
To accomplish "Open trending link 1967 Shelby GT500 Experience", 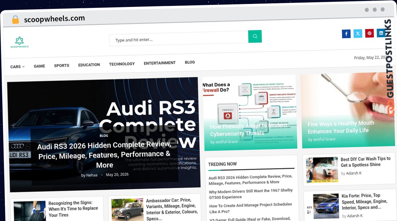I will pos(251,194).
